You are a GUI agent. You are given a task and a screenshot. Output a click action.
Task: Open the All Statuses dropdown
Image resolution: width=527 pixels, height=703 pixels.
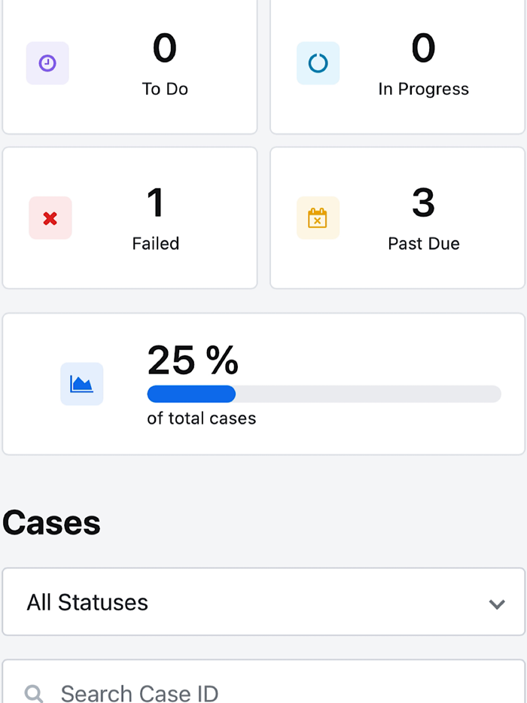tap(263, 602)
